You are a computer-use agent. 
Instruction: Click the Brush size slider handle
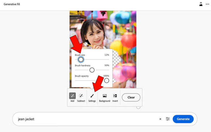click(x=81, y=59)
